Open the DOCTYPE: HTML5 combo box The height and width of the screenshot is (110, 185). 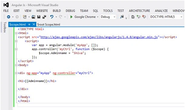(166, 17)
